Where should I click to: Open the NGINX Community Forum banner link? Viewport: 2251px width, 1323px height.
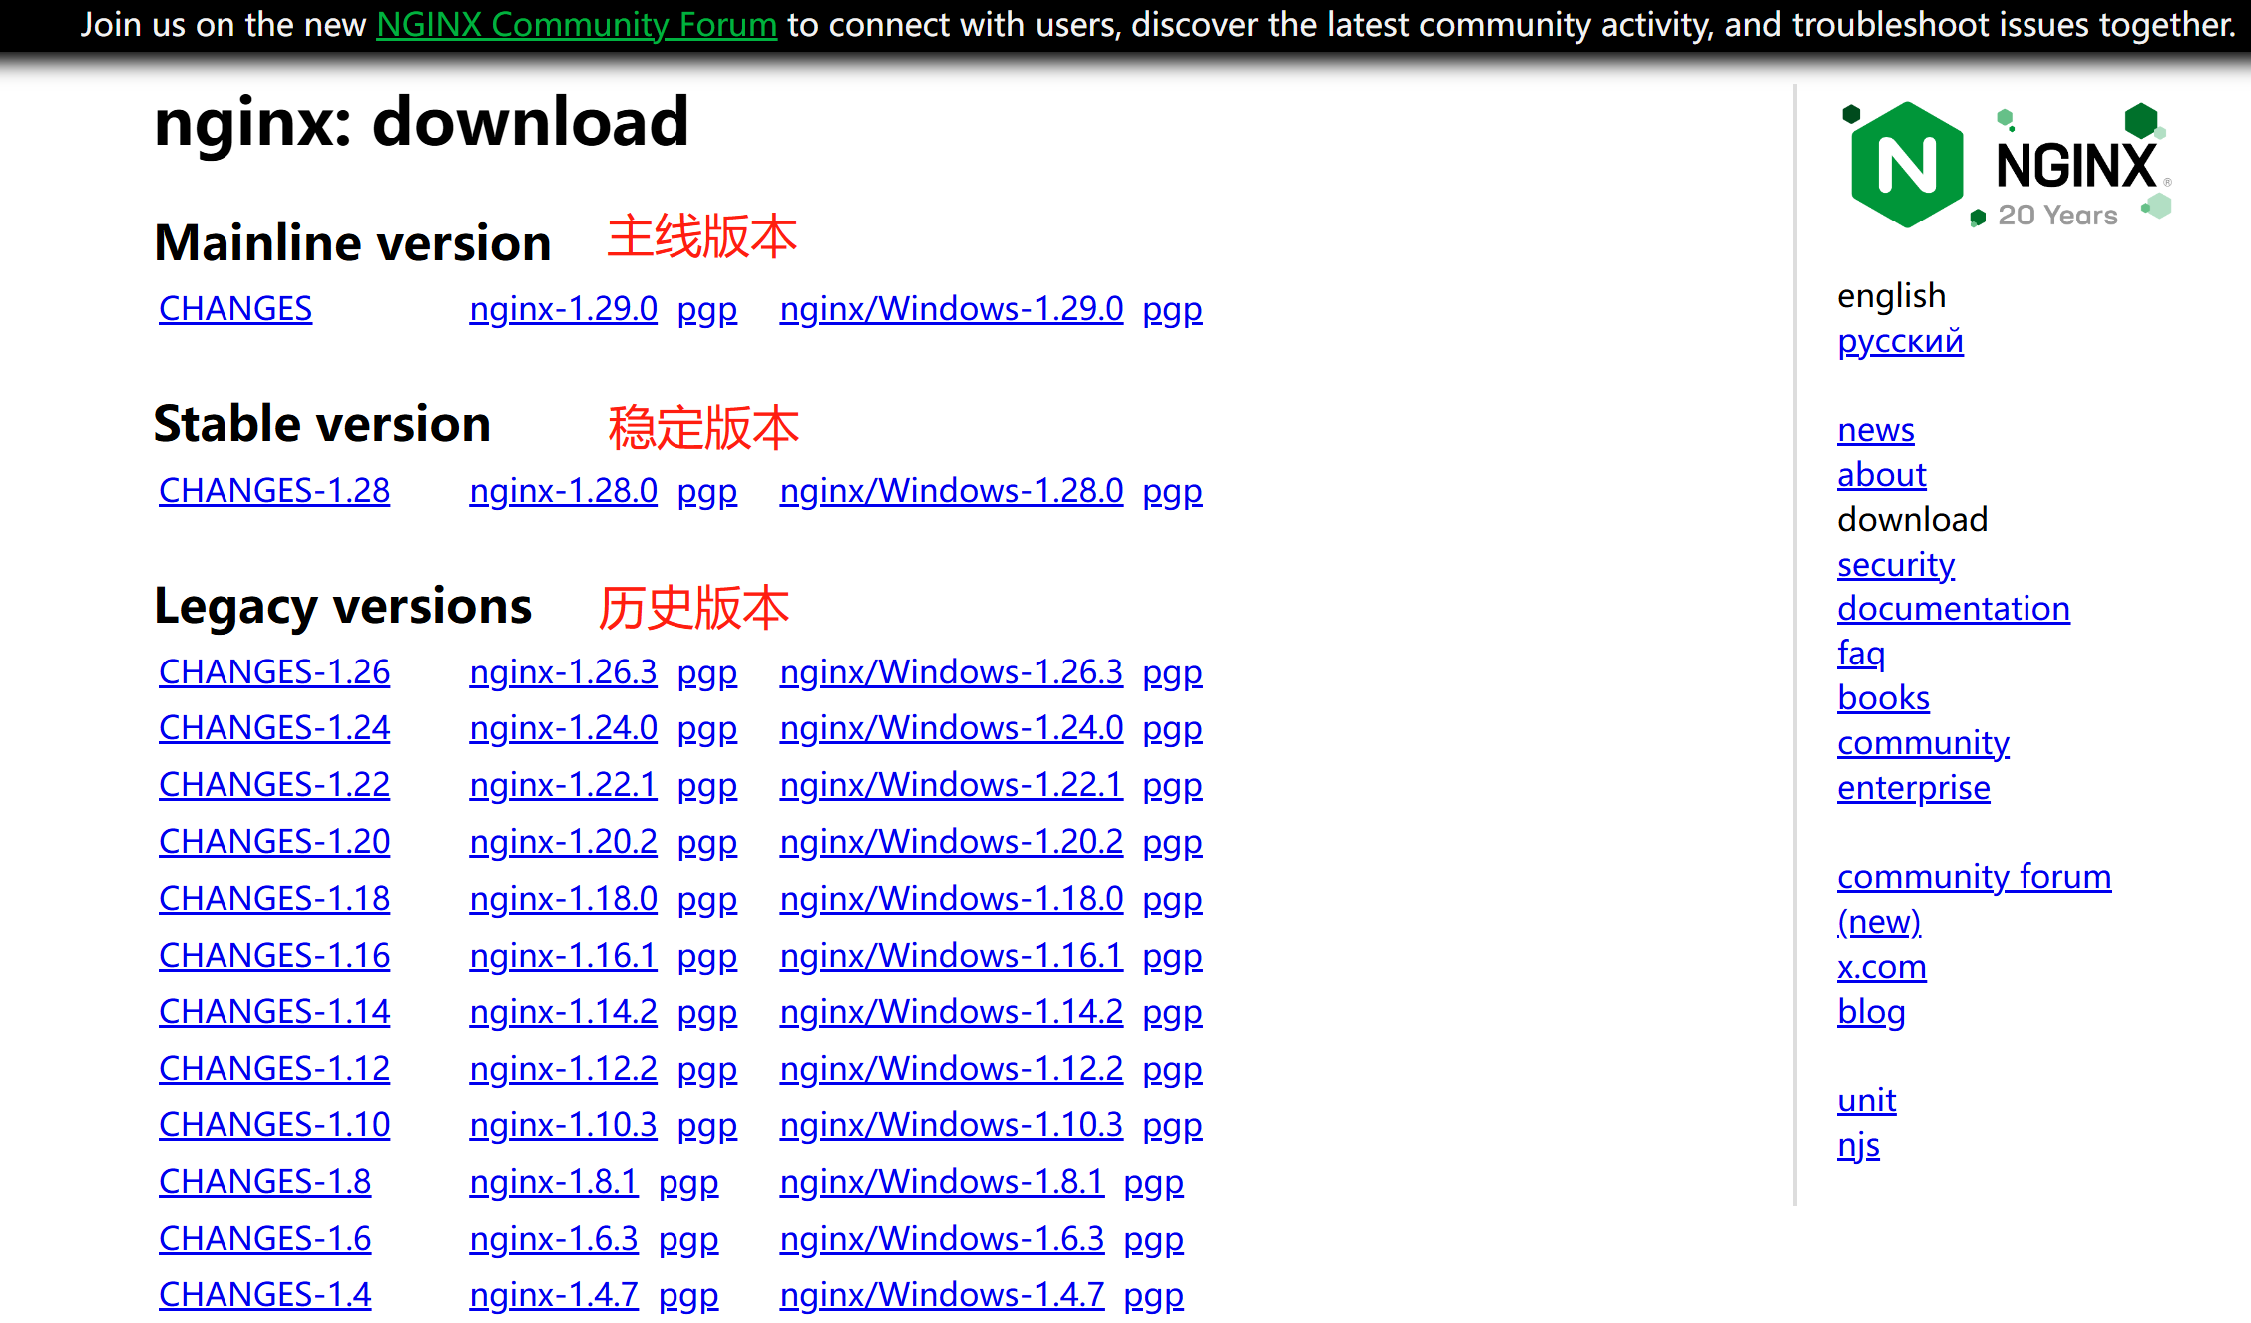(576, 24)
